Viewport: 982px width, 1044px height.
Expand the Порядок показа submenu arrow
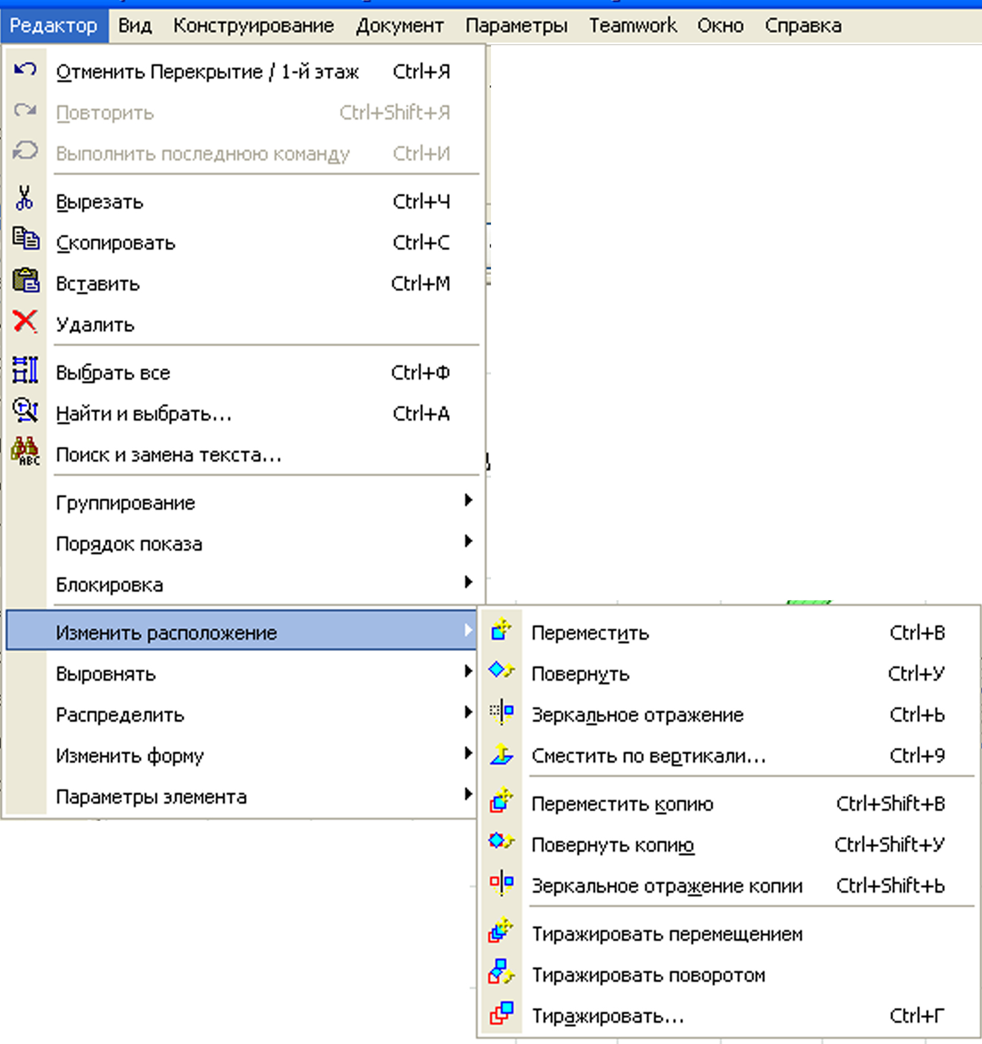coord(468,542)
